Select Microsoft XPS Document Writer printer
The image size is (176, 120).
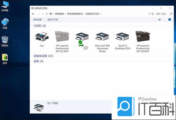point(102,42)
